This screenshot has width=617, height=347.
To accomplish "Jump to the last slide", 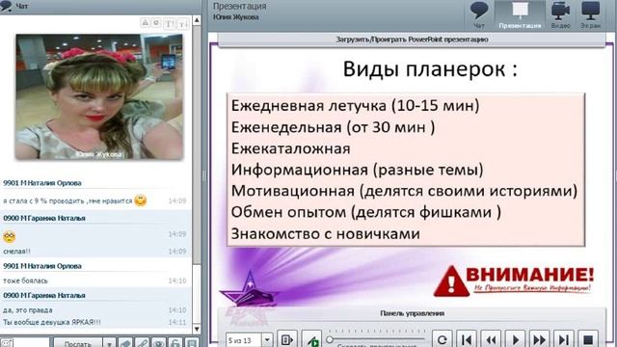I will coord(563,339).
